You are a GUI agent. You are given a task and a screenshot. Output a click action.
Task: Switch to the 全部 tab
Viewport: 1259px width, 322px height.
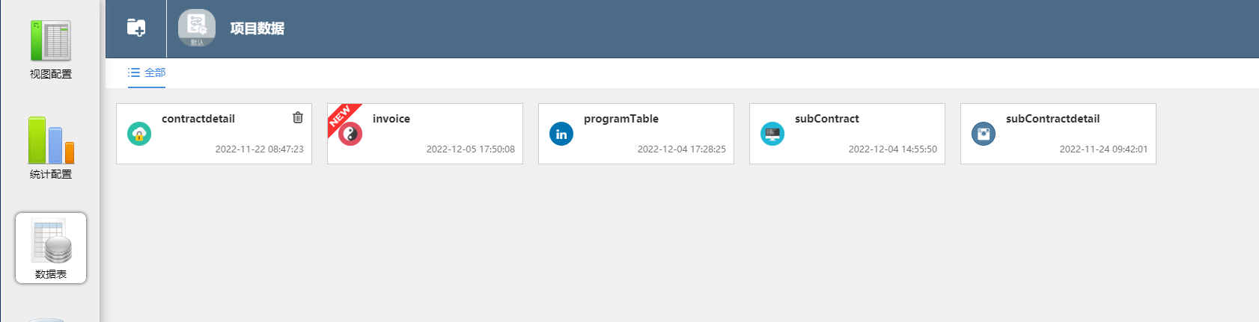(147, 72)
